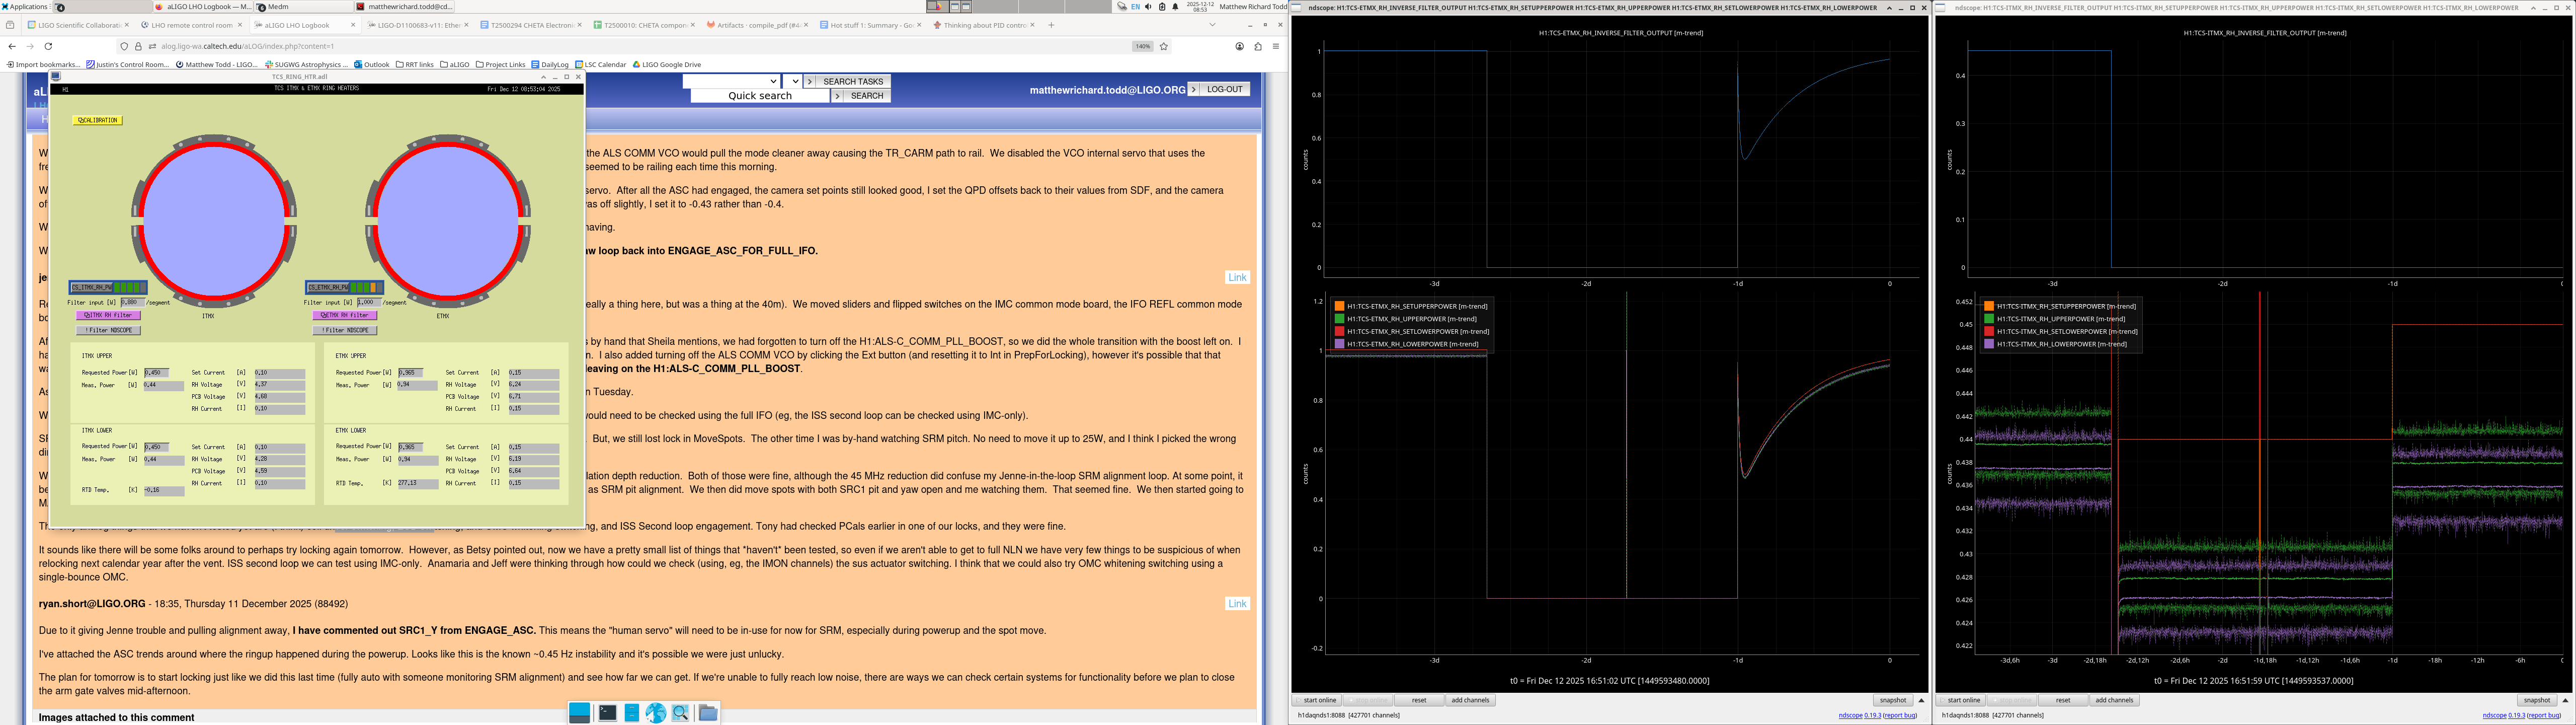Open a new Firefox tab with plus
2576x725 pixels.
1051,25
